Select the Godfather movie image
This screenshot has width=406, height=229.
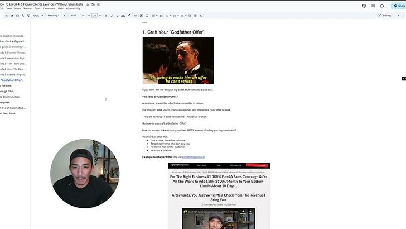(x=178, y=61)
